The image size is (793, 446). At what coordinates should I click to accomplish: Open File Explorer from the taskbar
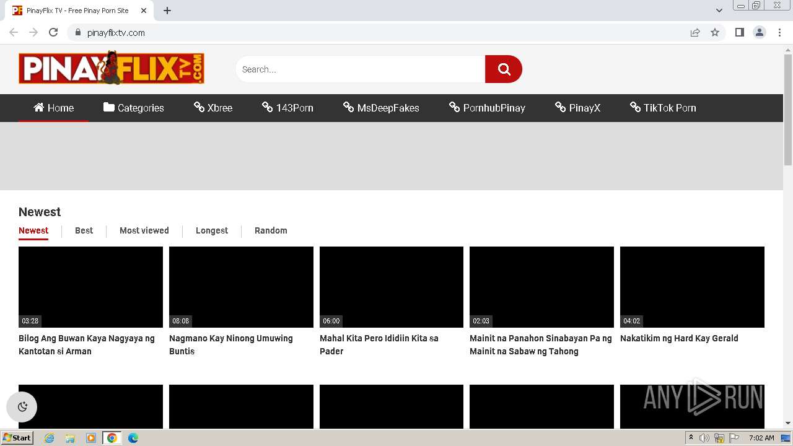70,438
